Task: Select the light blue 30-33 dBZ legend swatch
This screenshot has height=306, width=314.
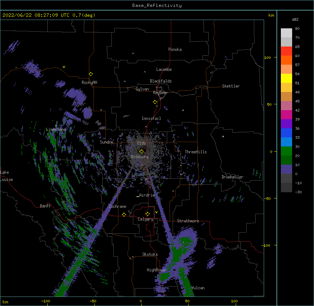Action: coord(286,142)
